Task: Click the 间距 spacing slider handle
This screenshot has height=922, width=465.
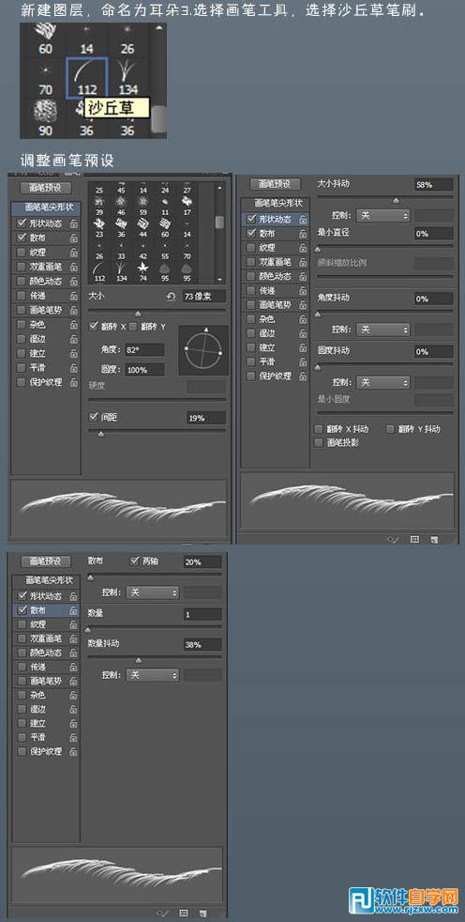Action: coord(101,434)
